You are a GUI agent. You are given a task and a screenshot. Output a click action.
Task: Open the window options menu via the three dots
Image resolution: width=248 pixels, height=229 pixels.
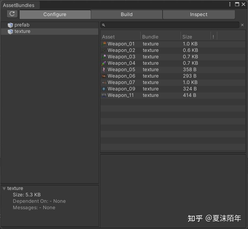(x=230, y=4)
